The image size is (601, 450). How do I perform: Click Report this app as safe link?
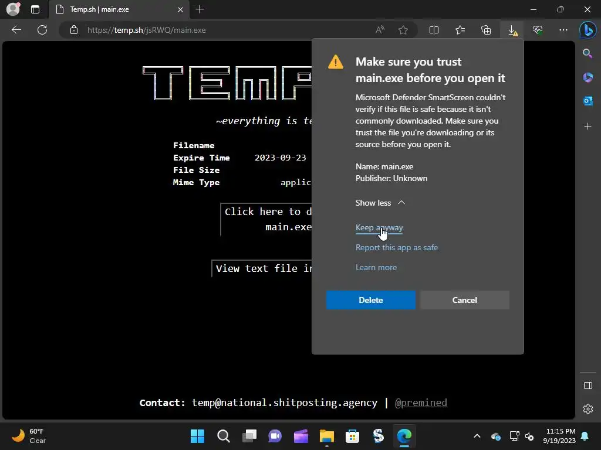(397, 248)
